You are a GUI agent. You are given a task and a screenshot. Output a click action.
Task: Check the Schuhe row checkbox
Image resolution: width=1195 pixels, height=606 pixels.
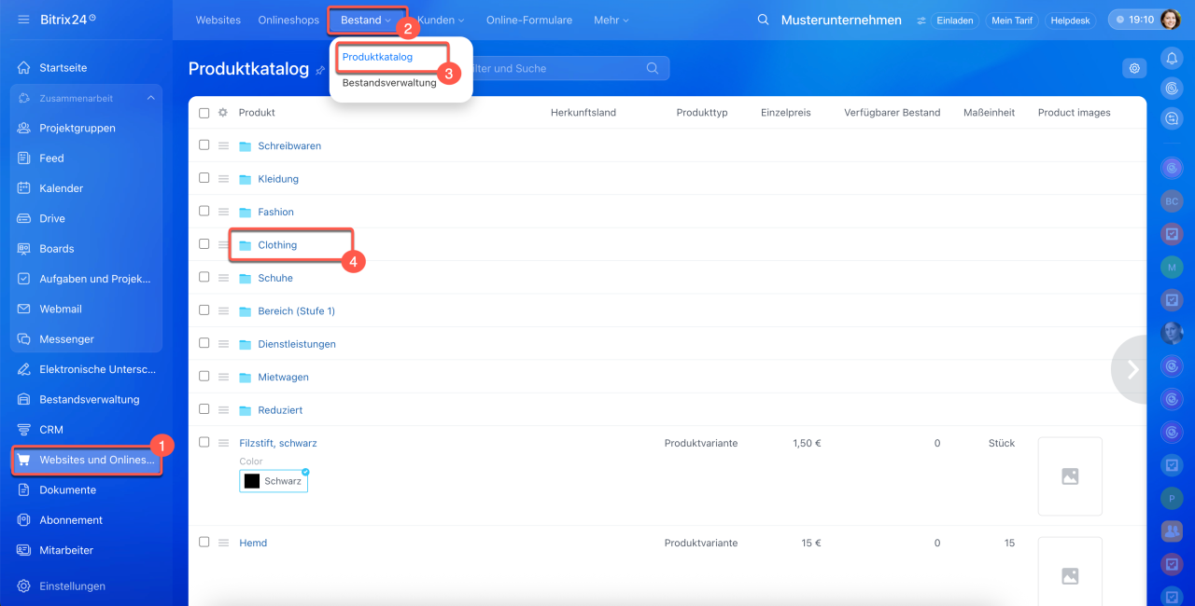[204, 278]
